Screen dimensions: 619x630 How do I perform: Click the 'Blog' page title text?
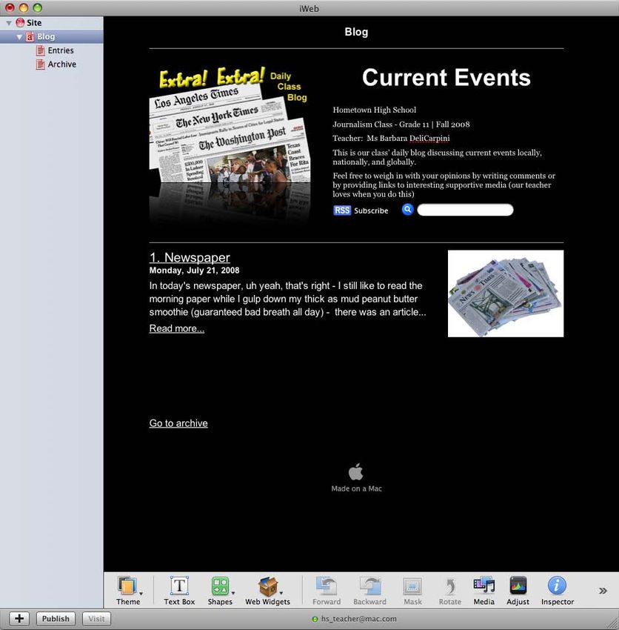pos(356,32)
